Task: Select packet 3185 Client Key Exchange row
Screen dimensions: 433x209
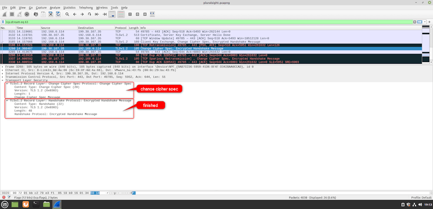Action: pos(211,42)
